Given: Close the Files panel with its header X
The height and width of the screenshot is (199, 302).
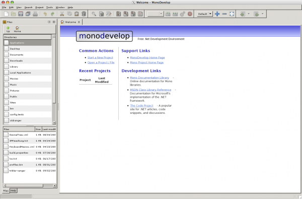Looking at the screenshot, I should 54,22.
